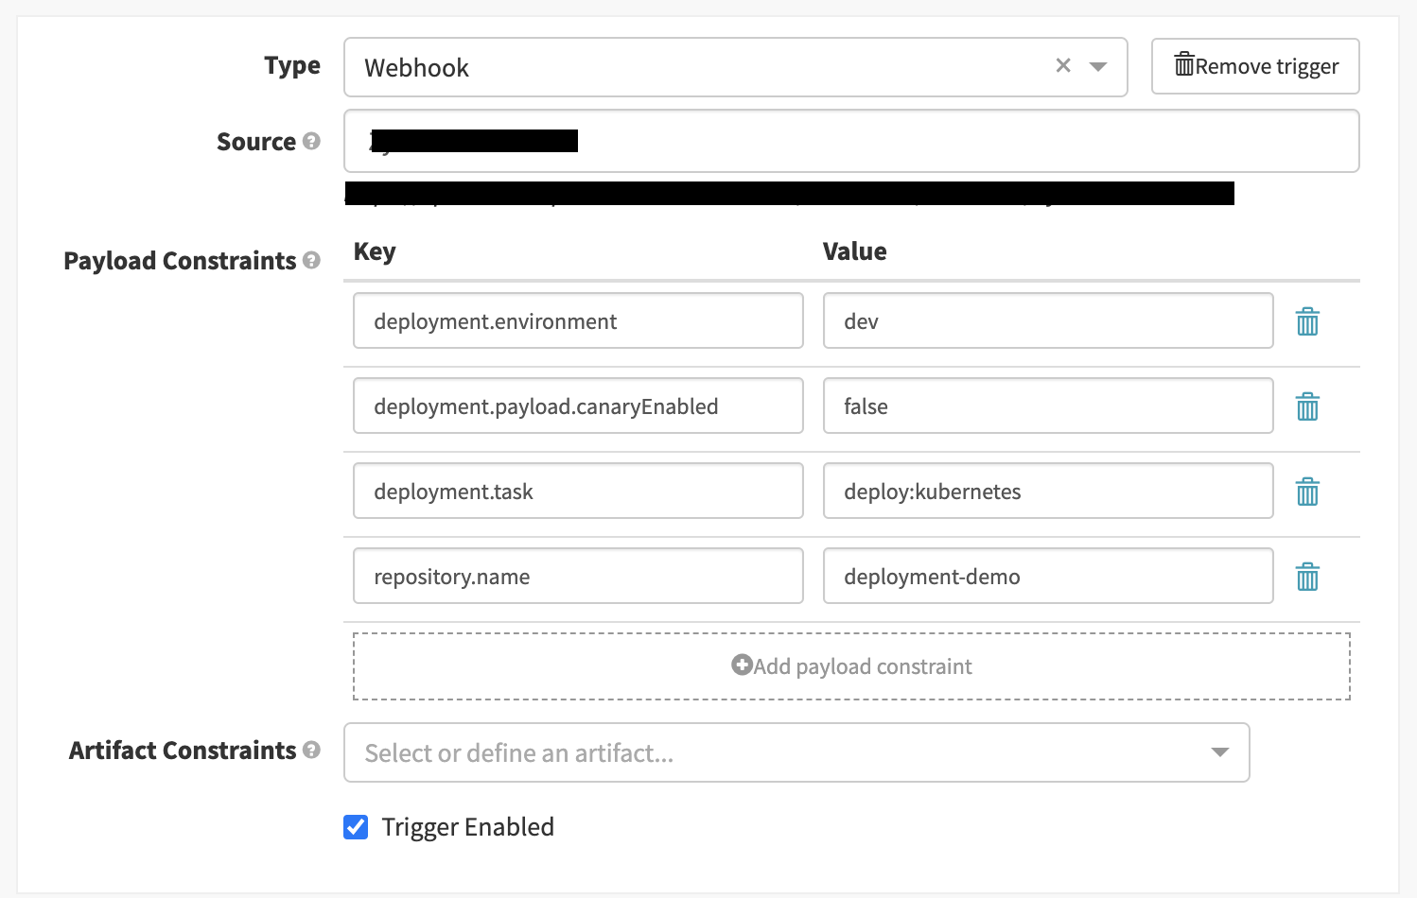Show help for Payload Constraints
Screen dimensions: 1417x898
311,261
